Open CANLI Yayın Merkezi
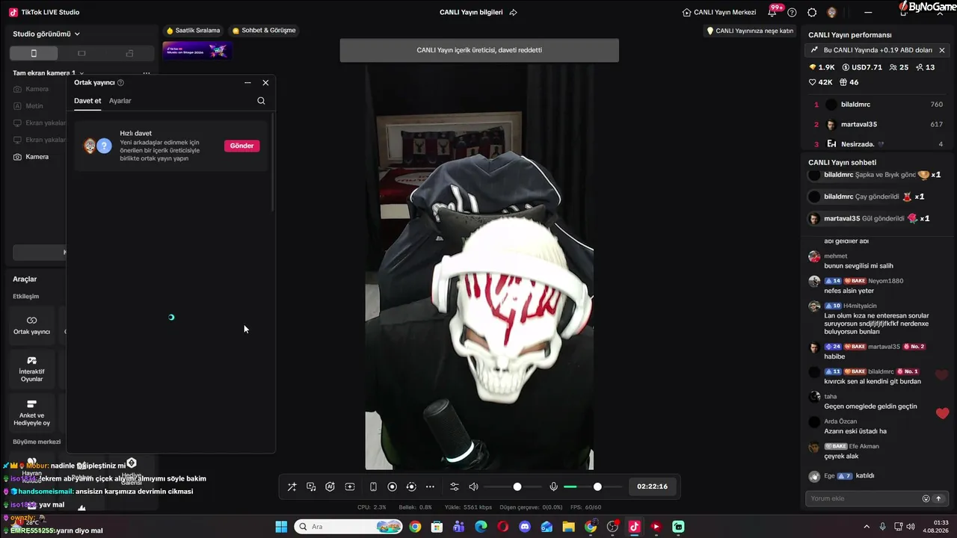Image resolution: width=957 pixels, height=538 pixels. click(719, 12)
